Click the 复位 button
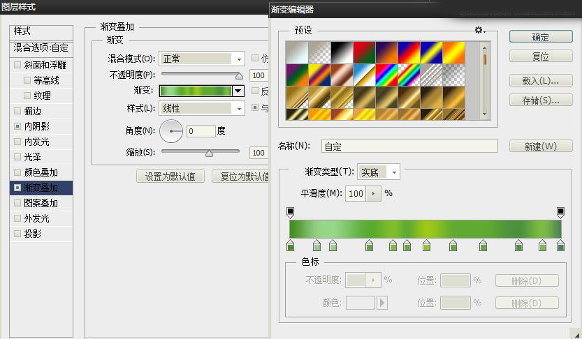582x339 pixels. tap(541, 56)
